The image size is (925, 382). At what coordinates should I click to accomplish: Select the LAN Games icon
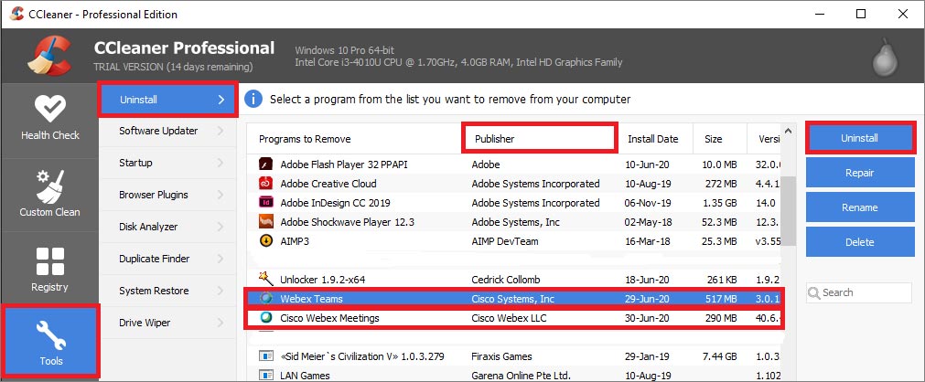[x=265, y=375]
